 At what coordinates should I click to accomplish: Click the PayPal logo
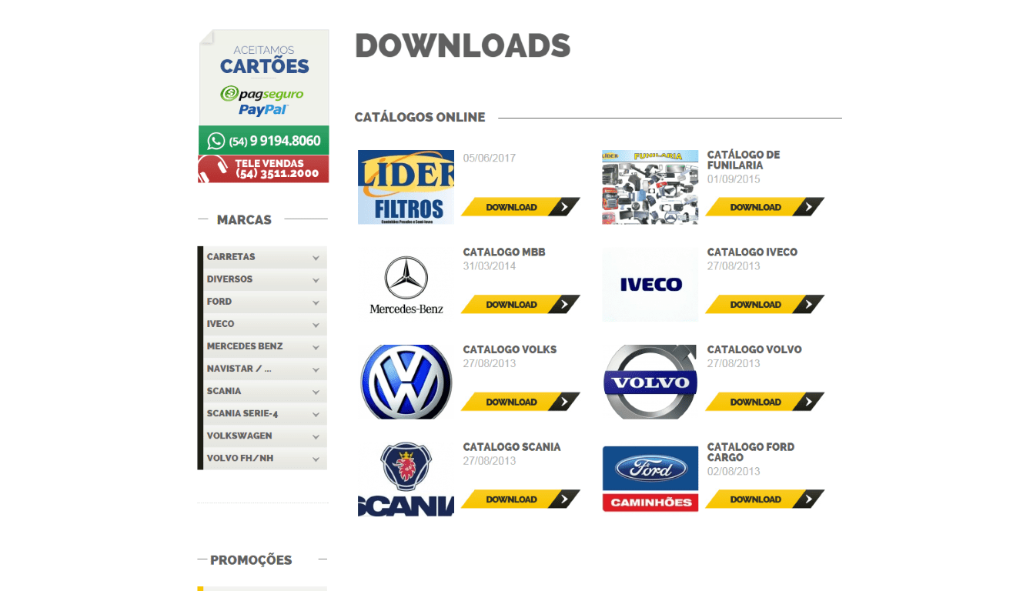pyautogui.click(x=262, y=110)
